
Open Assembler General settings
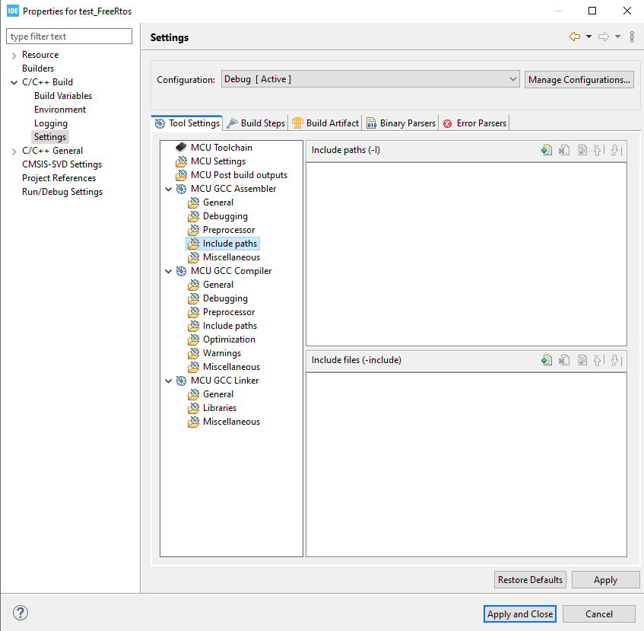click(211, 202)
